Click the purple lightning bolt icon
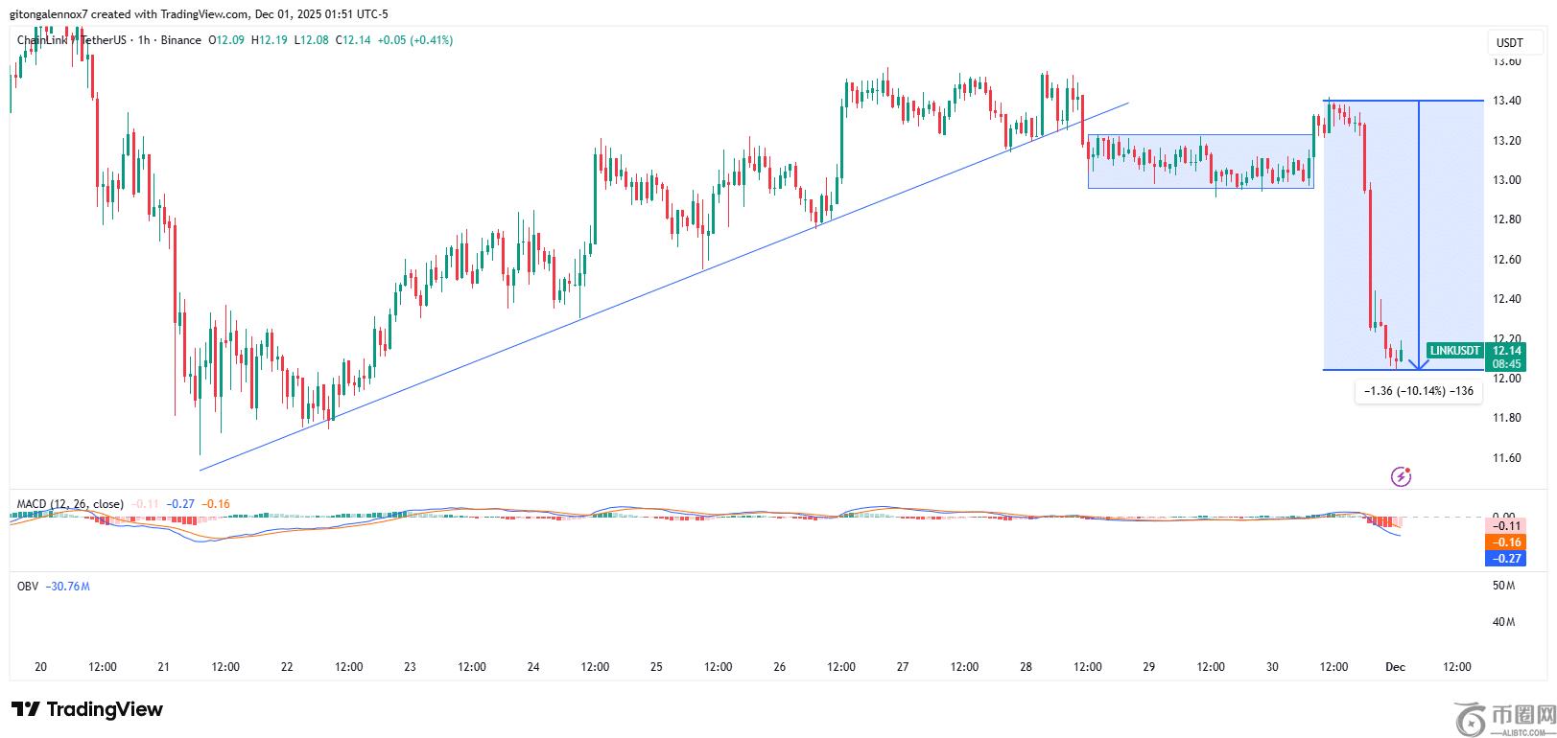 coord(1401,476)
